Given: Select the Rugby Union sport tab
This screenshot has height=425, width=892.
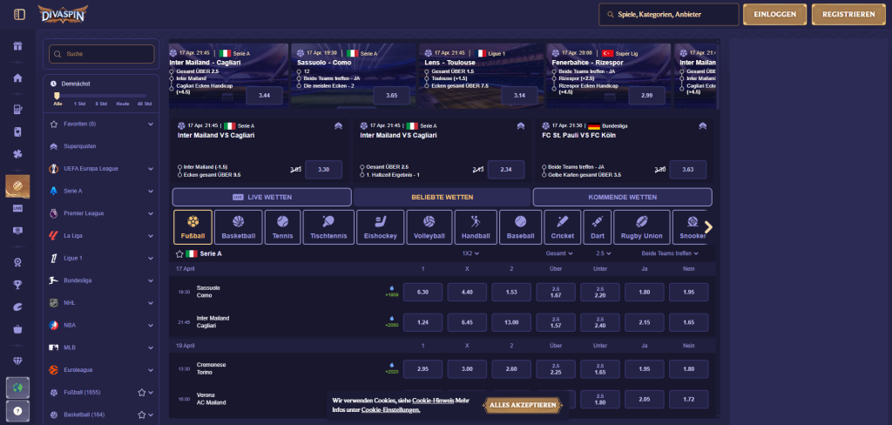Looking at the screenshot, I should 642,227.
